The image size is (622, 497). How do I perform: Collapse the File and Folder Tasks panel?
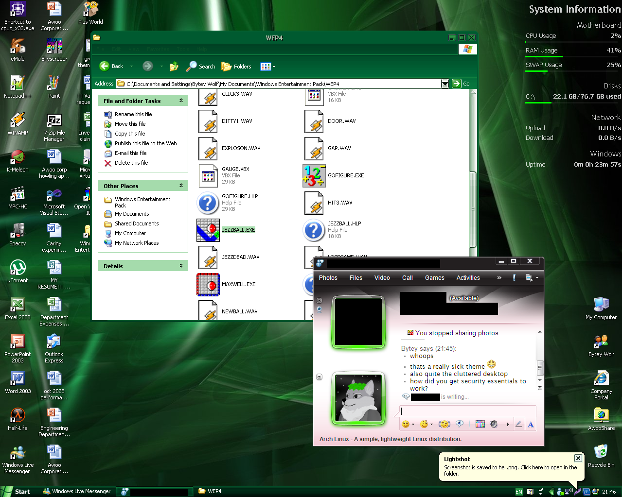click(x=181, y=101)
